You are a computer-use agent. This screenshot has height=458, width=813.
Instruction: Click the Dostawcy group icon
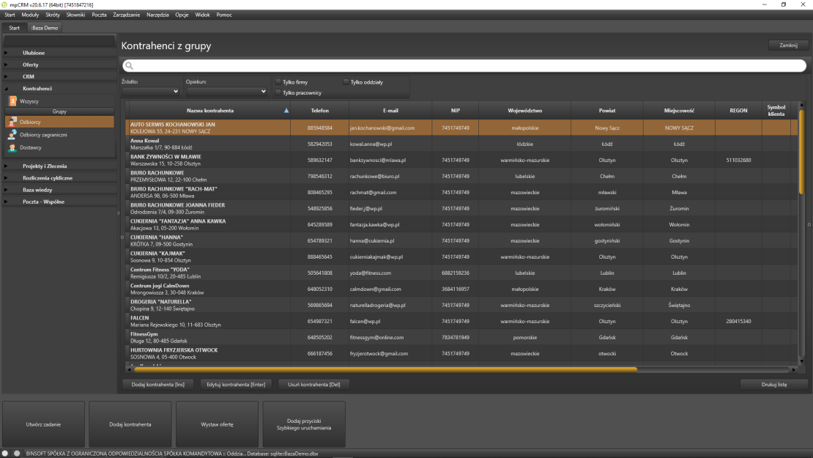[12, 147]
